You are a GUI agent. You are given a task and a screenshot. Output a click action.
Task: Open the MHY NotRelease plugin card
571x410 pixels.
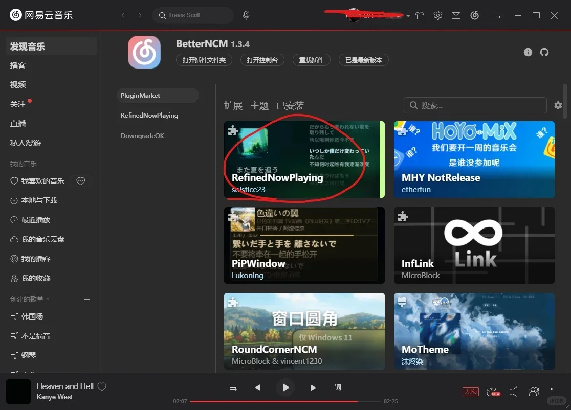(x=474, y=160)
